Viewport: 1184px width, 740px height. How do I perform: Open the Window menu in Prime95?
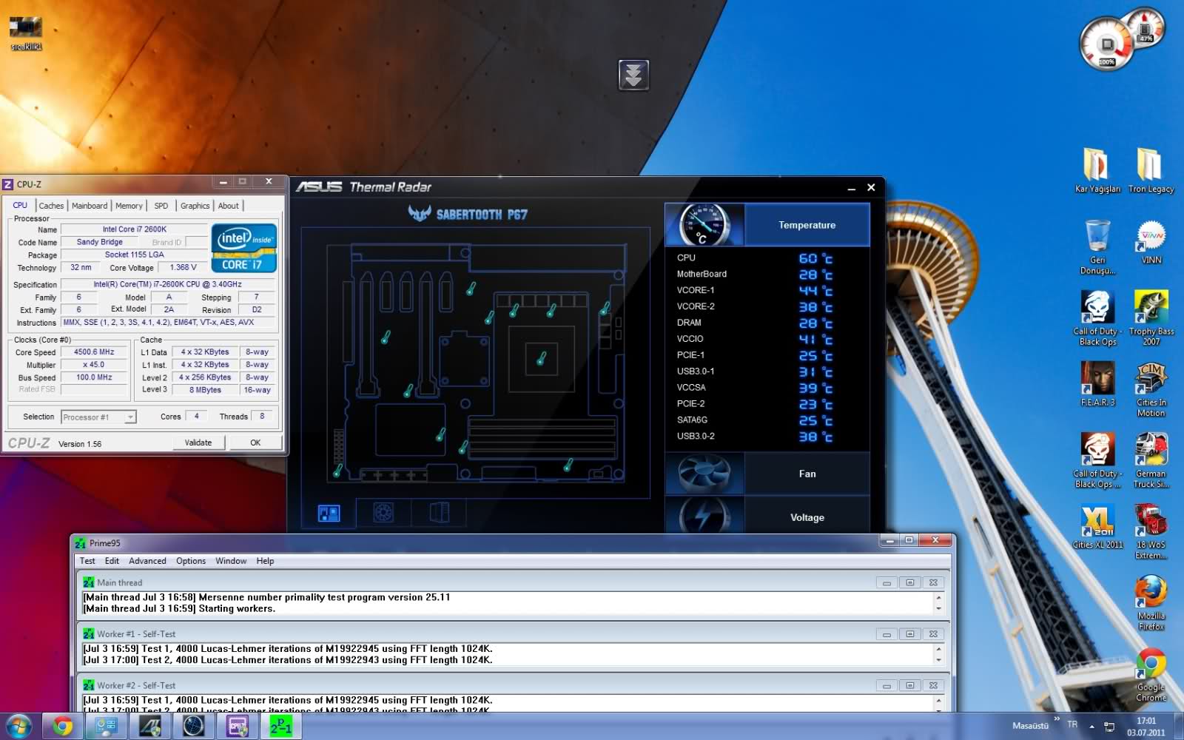click(x=231, y=561)
